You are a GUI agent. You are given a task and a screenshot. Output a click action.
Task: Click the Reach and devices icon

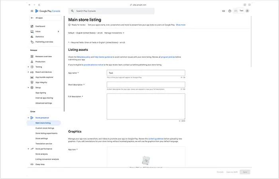(32, 72)
